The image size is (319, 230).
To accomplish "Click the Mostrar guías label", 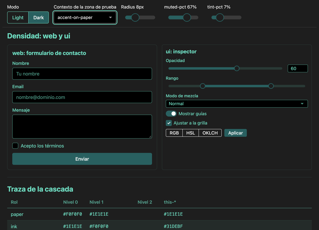I will point(193,114).
